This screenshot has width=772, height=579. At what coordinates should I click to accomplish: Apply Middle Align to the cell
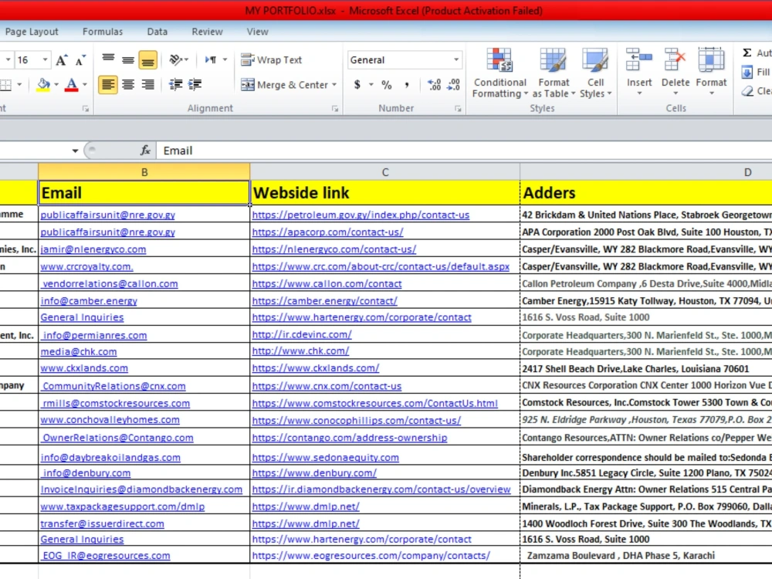[128, 60]
